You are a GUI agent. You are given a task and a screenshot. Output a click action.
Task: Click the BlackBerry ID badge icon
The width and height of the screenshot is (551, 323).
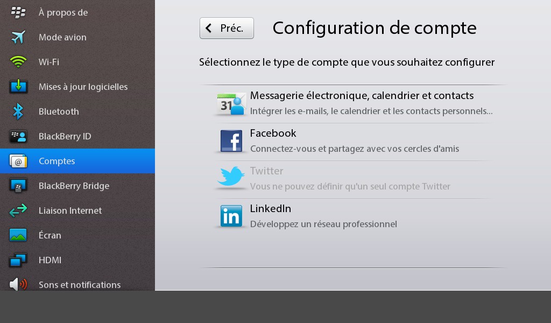[18, 136]
